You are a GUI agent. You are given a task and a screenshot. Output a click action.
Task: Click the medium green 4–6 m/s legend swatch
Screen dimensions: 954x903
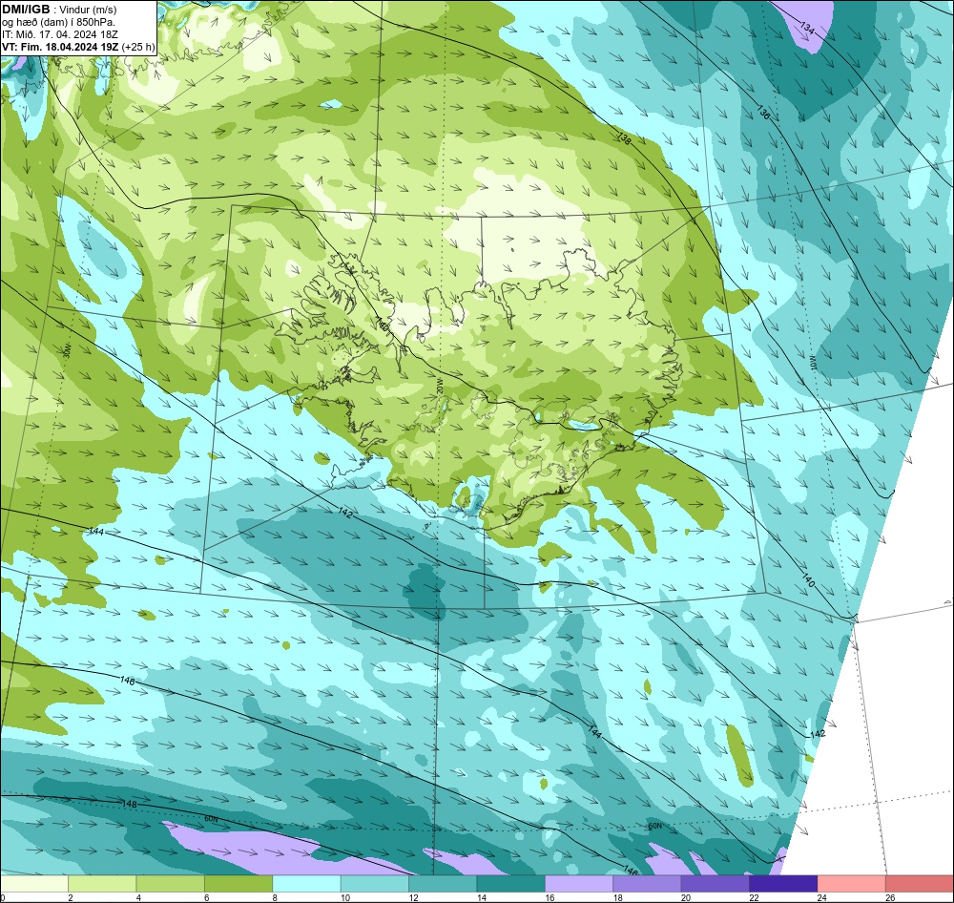pyautogui.click(x=171, y=884)
